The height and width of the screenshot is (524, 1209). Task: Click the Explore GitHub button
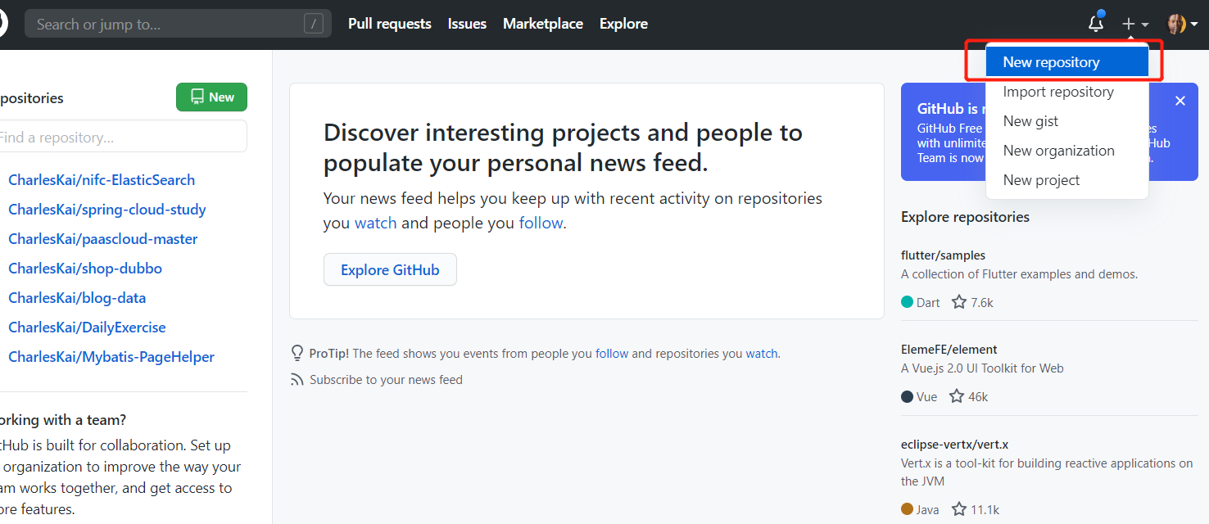click(x=390, y=269)
